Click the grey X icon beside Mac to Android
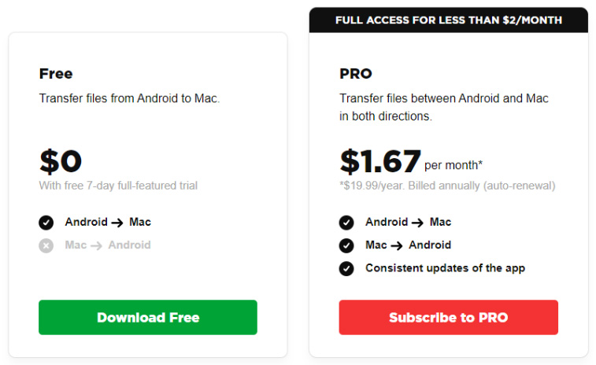596x365 pixels. point(46,245)
